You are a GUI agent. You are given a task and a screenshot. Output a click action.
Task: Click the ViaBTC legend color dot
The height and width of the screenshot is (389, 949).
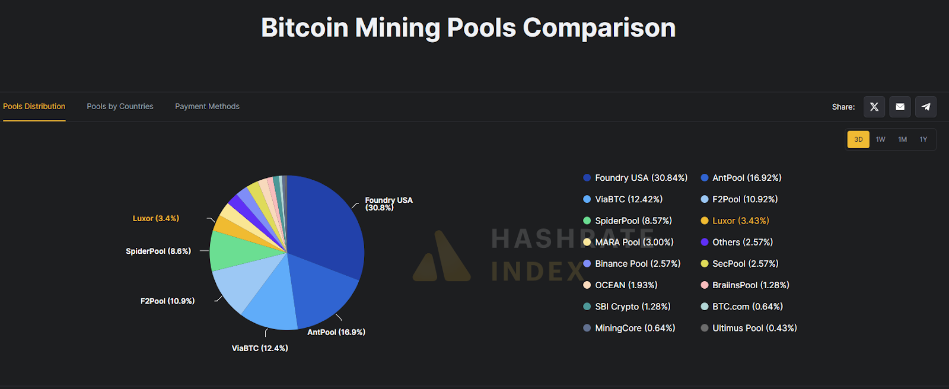tap(587, 199)
